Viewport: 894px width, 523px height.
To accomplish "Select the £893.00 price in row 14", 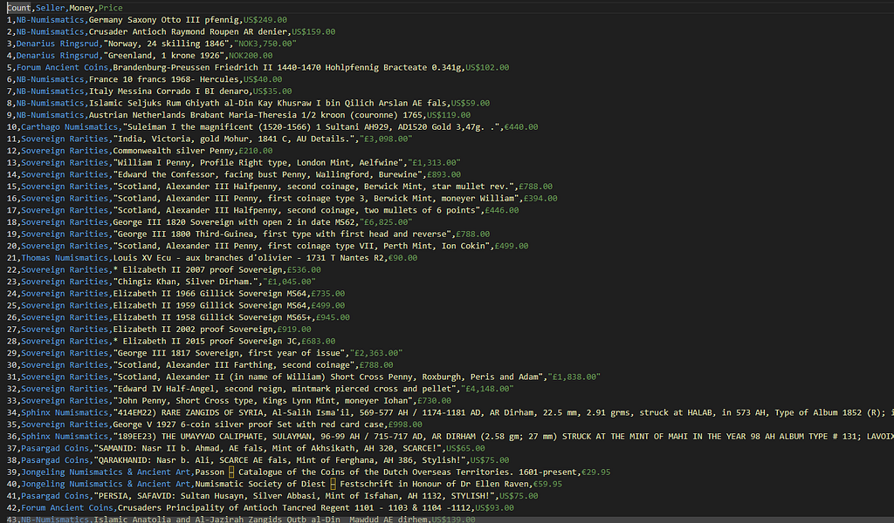I will (444, 175).
